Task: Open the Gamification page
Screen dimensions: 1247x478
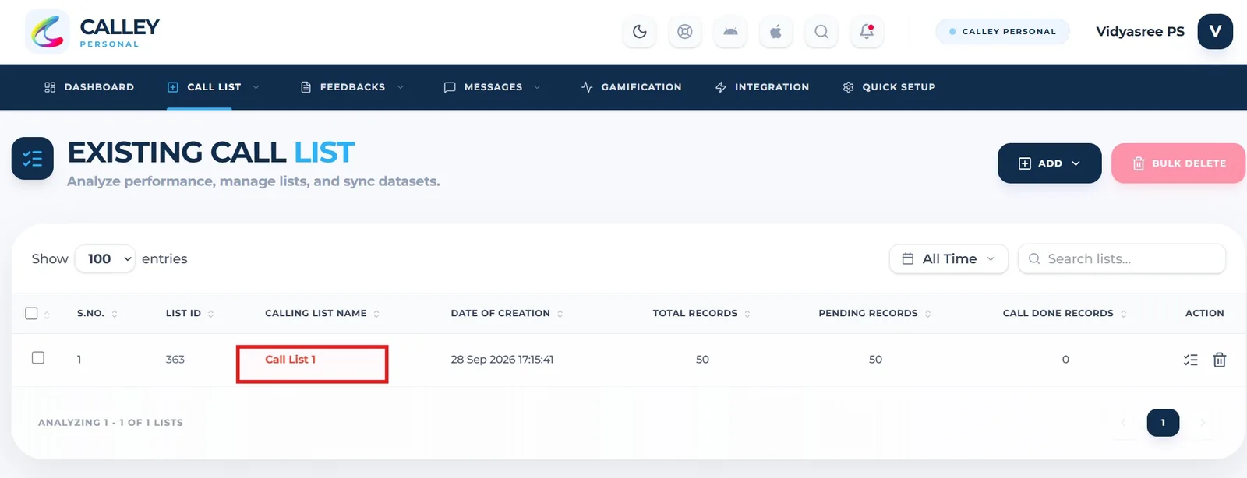Action: point(631,87)
